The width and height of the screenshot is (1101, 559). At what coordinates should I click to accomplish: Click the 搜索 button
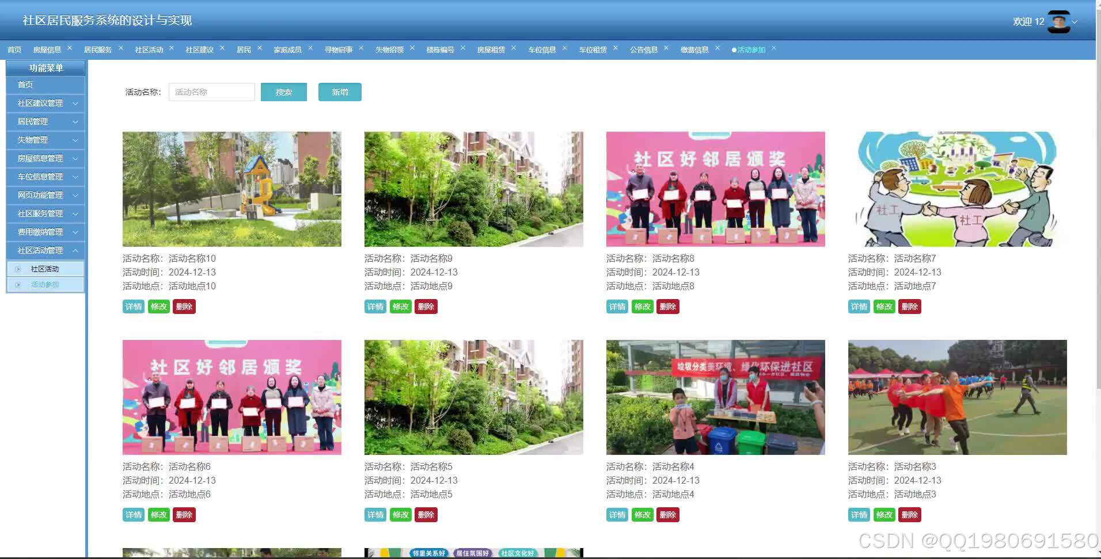tap(284, 92)
